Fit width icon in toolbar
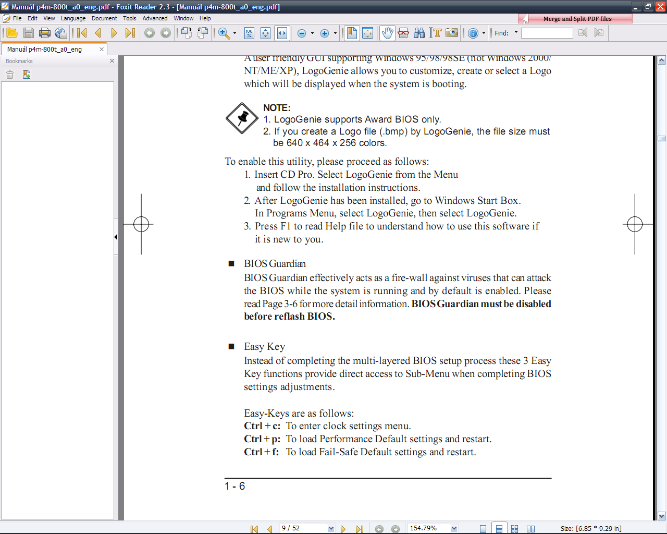The width and height of the screenshot is (667, 534). (282, 33)
